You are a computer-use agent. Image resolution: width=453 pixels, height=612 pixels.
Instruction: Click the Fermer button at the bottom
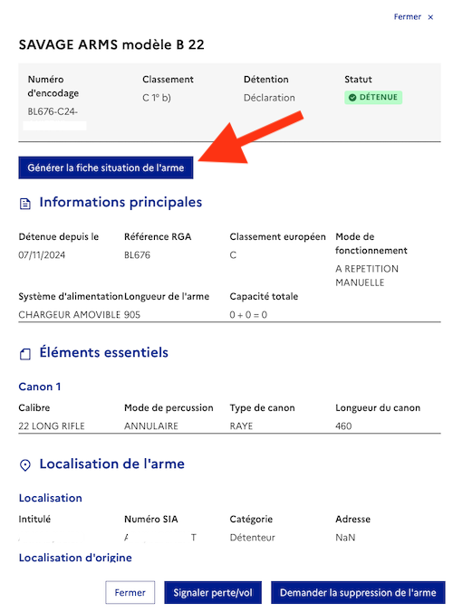click(x=130, y=592)
